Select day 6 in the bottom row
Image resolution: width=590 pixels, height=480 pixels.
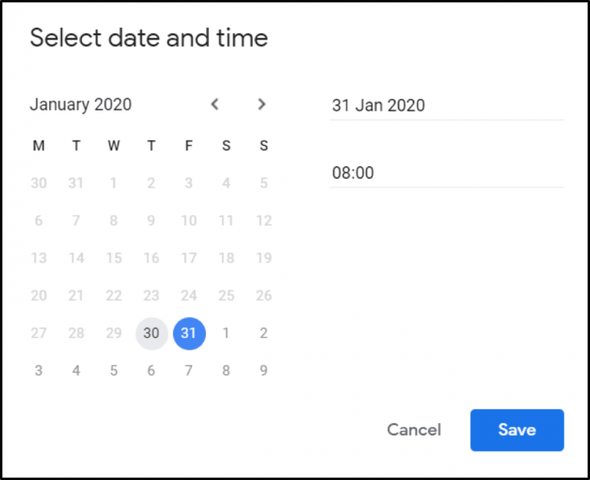coord(151,371)
